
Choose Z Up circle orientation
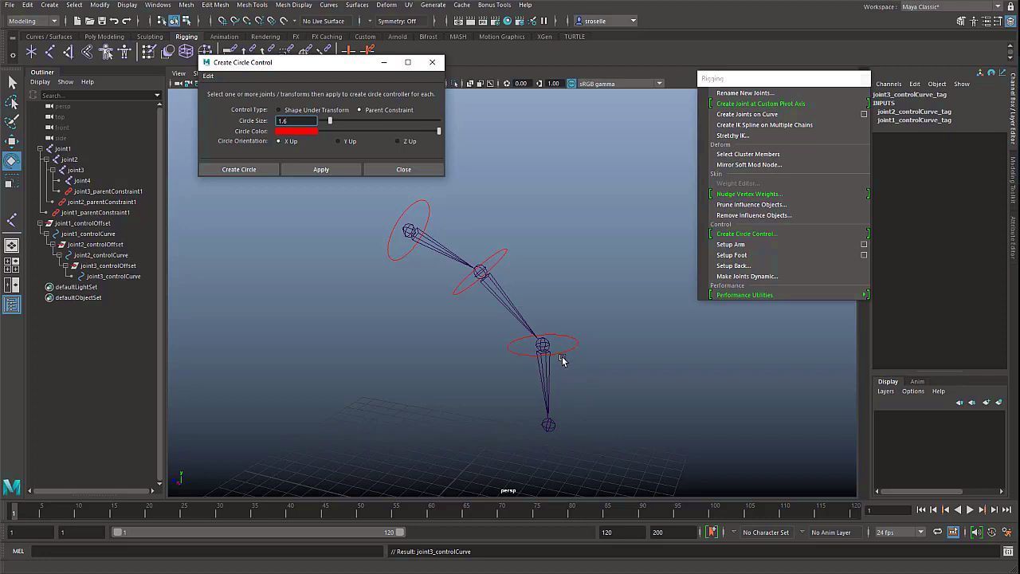(x=398, y=141)
